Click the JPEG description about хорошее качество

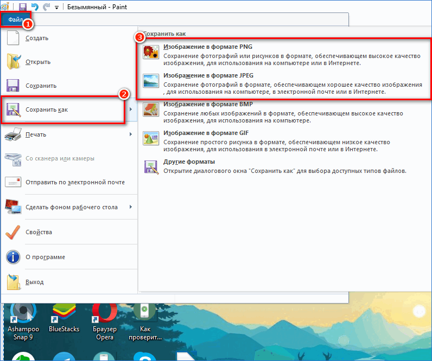point(293,88)
